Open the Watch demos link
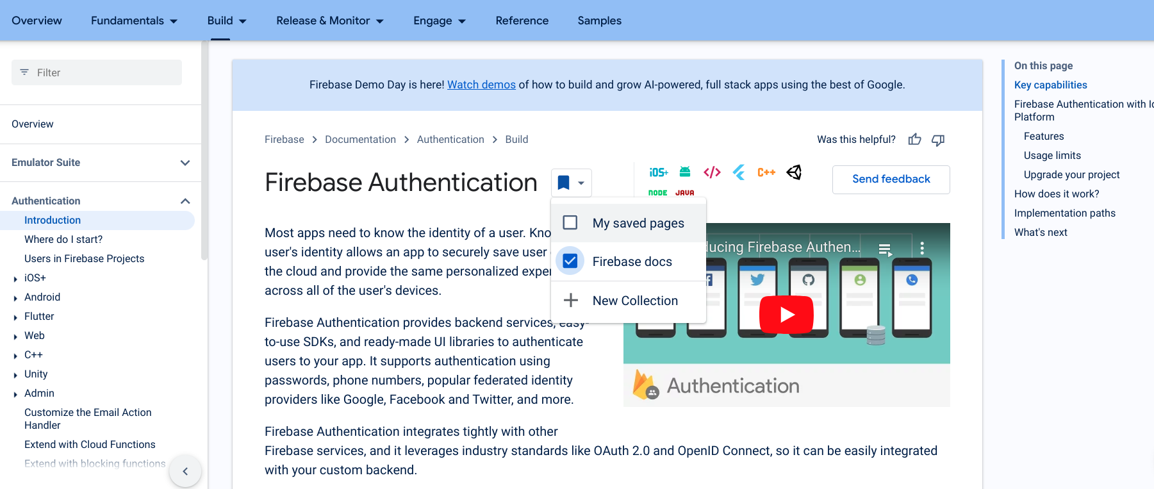Viewport: 1154px width, 489px height. (481, 85)
